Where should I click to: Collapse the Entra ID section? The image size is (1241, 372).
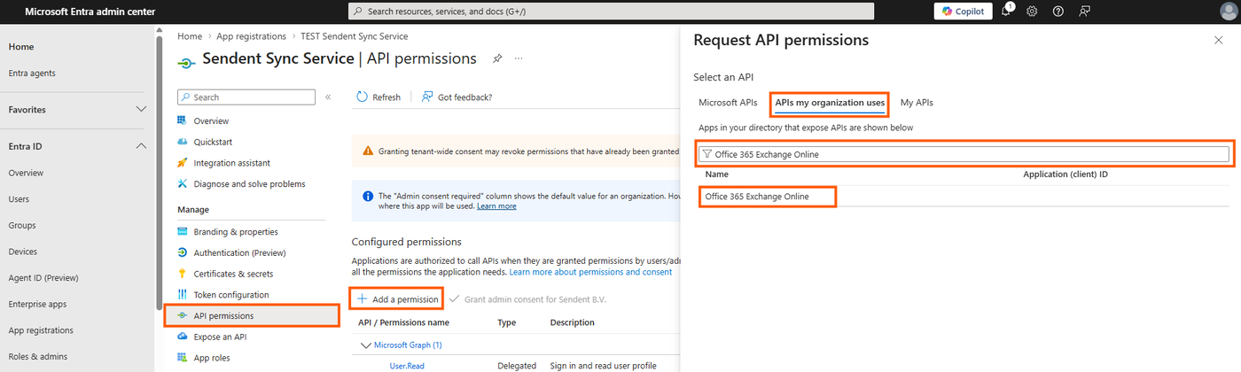[141, 146]
